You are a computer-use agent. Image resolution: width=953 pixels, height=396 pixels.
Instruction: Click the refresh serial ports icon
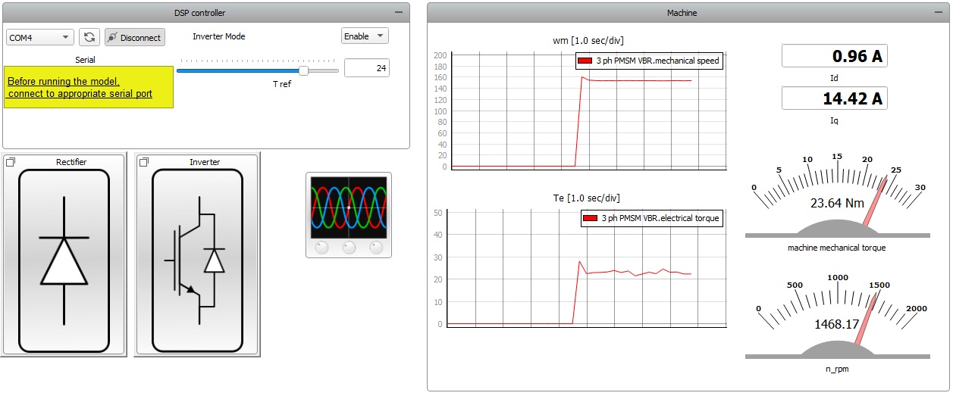89,37
